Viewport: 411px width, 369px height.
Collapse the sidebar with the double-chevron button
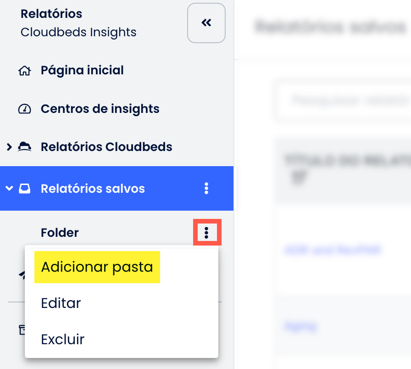[x=206, y=23]
